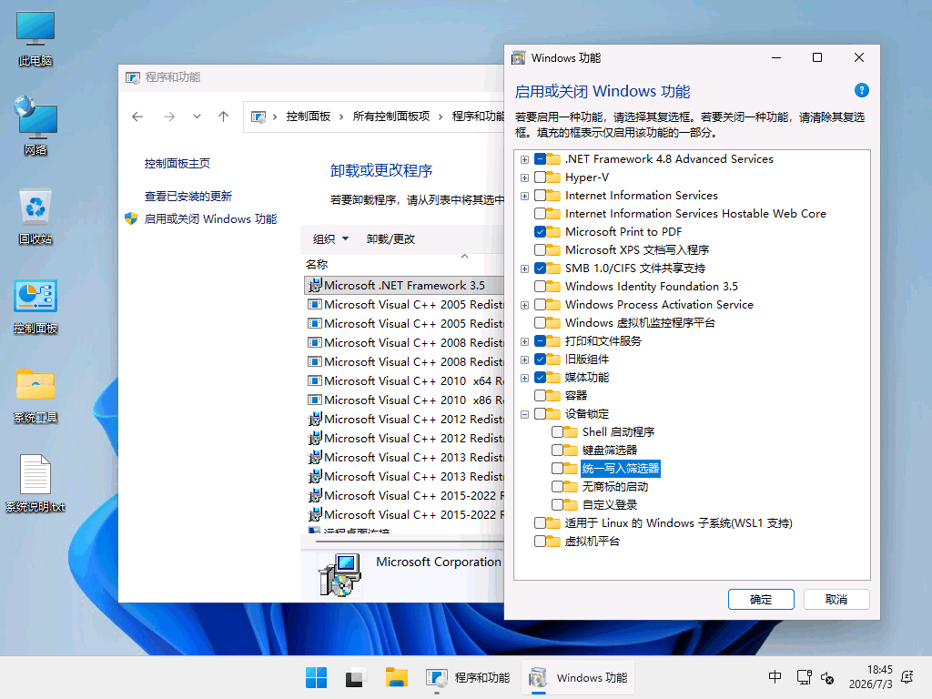932x699 pixels.
Task: Select the 系统工具 folder icon
Action: (35, 395)
